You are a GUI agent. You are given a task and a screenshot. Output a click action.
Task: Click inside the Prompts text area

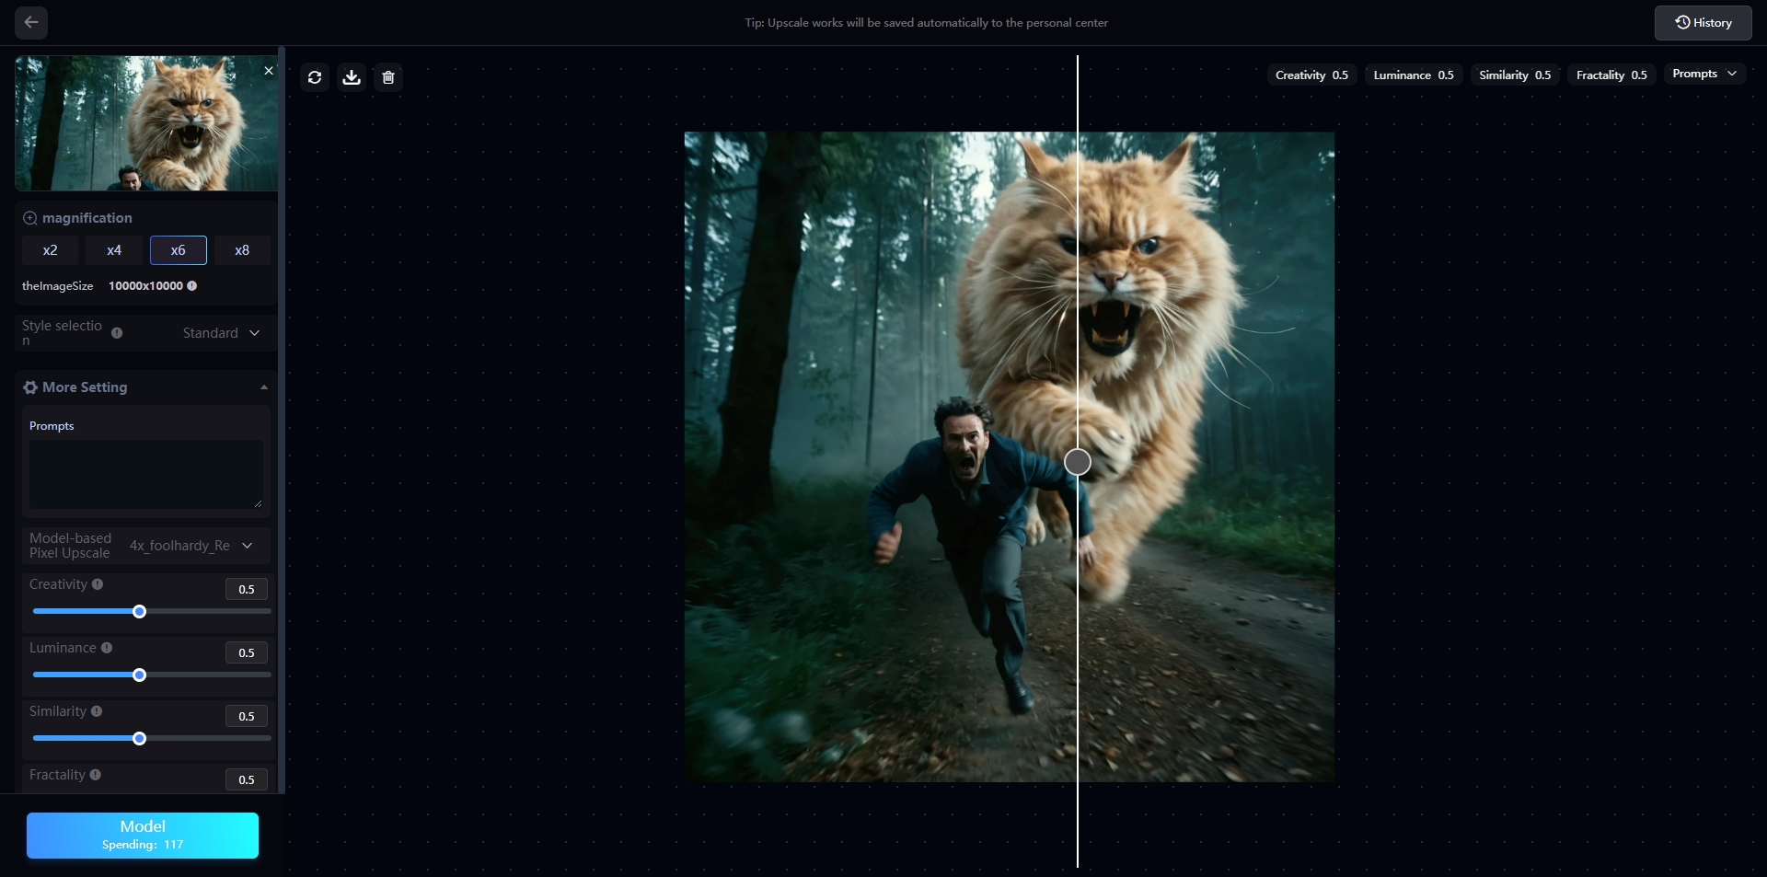point(145,474)
